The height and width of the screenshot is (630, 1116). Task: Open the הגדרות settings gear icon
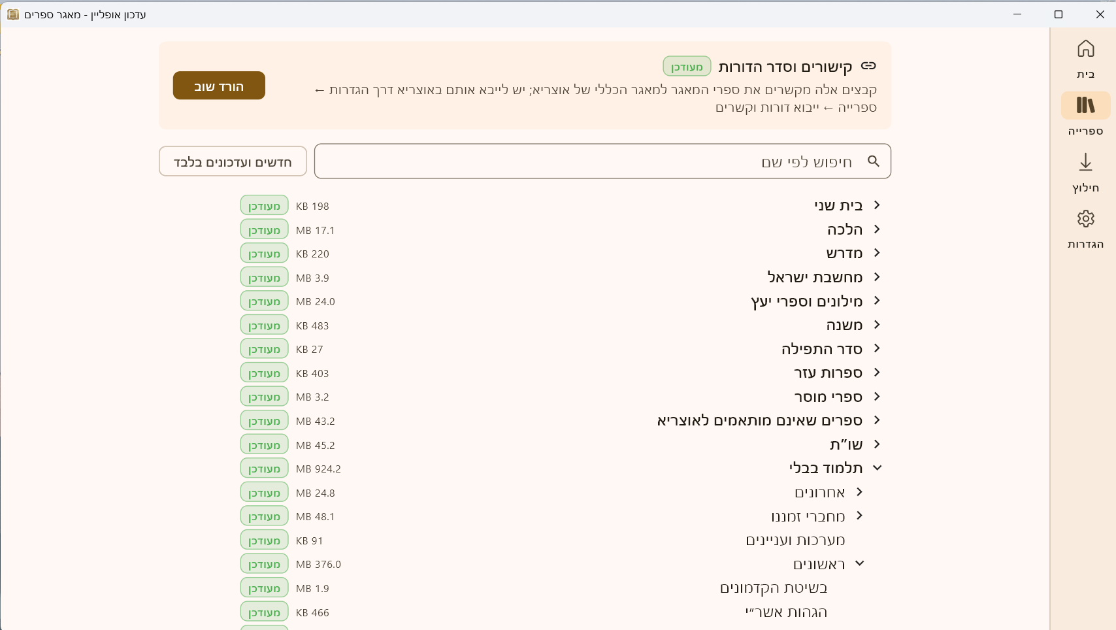[x=1085, y=219]
